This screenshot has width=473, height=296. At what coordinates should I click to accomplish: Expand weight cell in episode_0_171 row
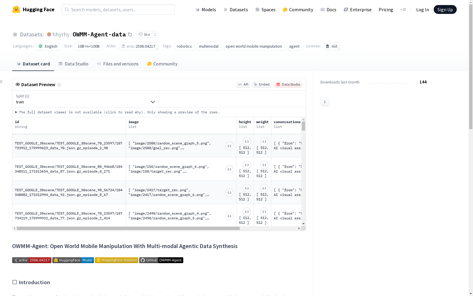[264, 165]
